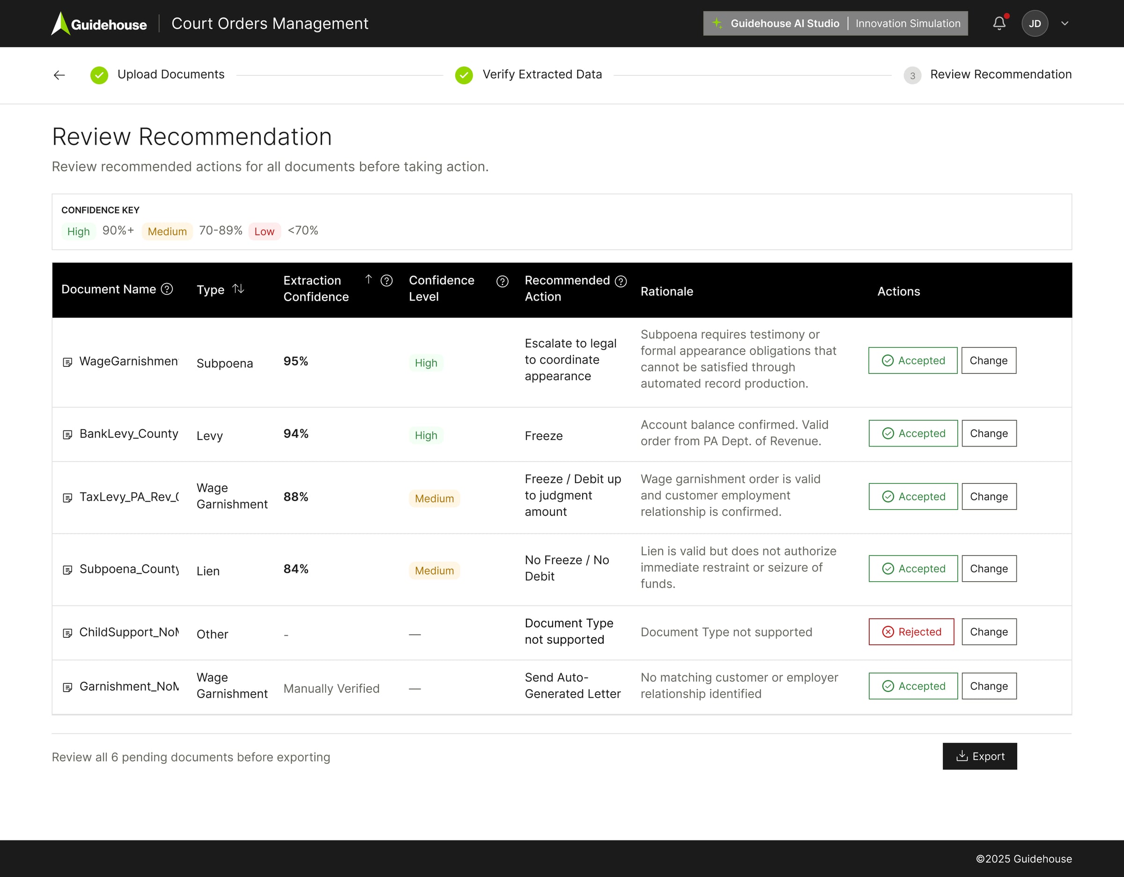Open the notifications bell
The height and width of the screenshot is (877, 1124).
point(999,24)
